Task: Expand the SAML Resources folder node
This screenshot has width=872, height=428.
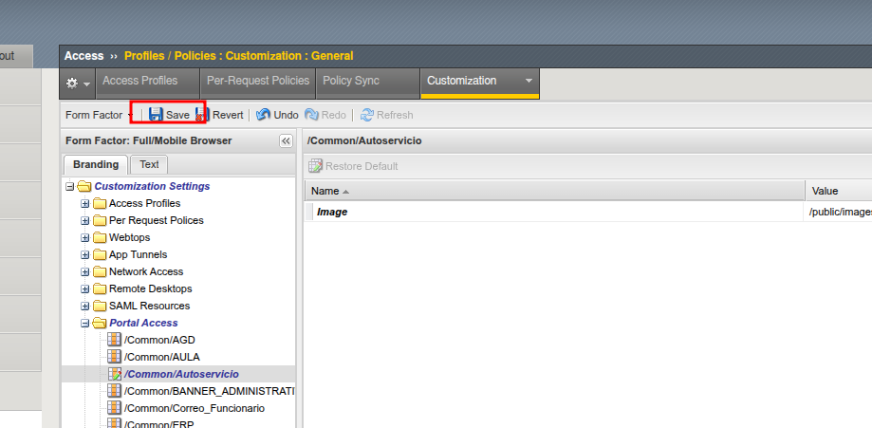Action: 85,306
